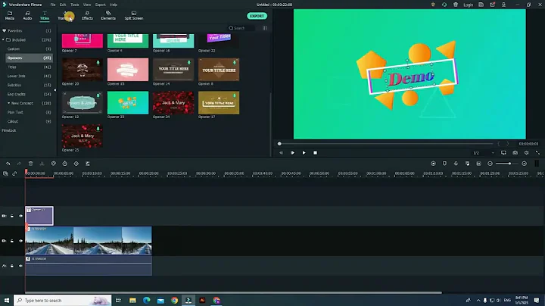Switch to the Titles tab
The image size is (545, 306).
pyautogui.click(x=45, y=15)
